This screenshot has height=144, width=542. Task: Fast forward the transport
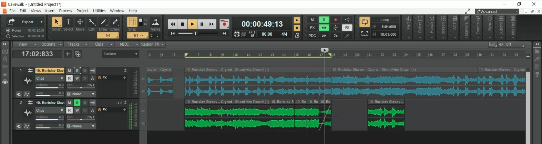click(x=212, y=24)
